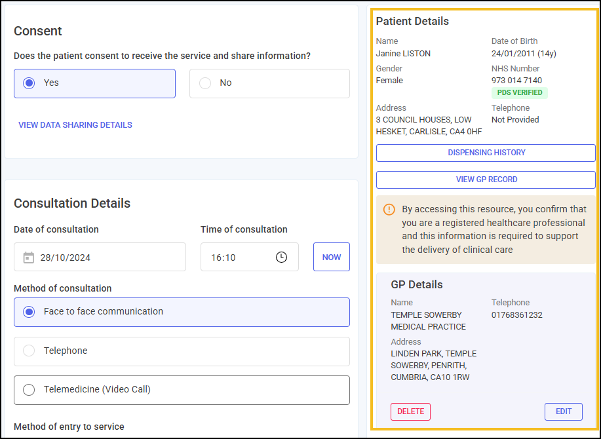Viewport: 601px width, 439px height.
Task: Open the Dispensing History
Action: (x=486, y=153)
